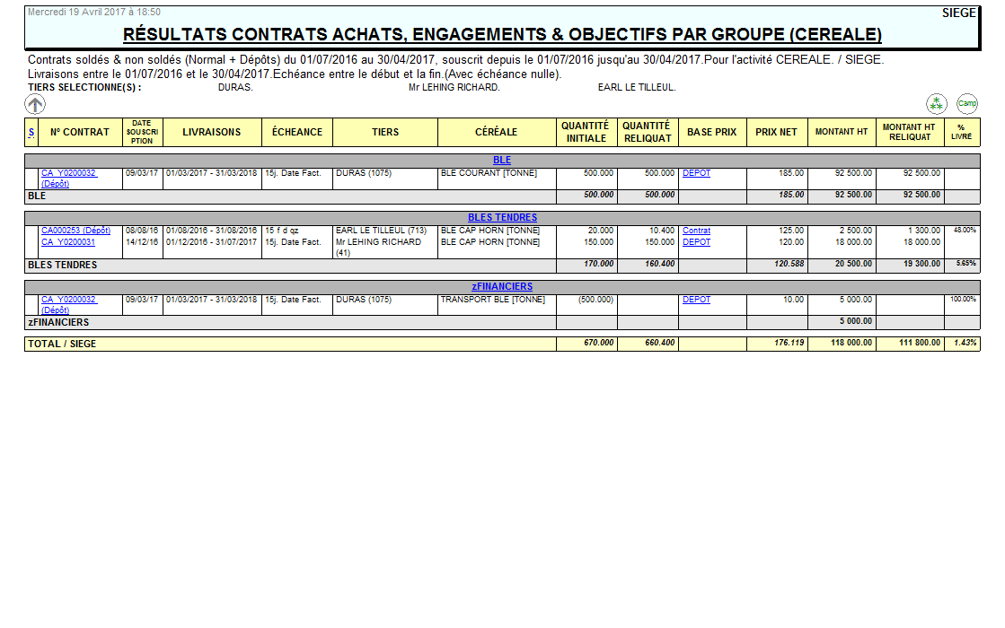Open contract CA000253 (Dépôt)

pos(75,231)
